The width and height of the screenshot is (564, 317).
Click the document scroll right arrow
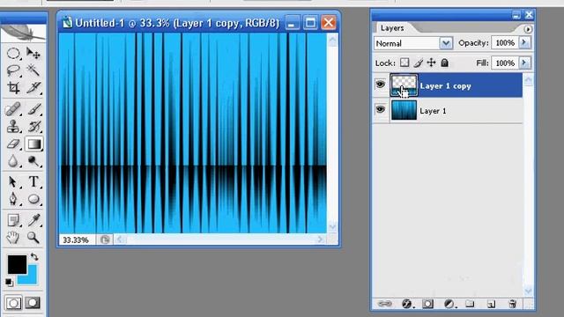pyautogui.click(x=321, y=240)
